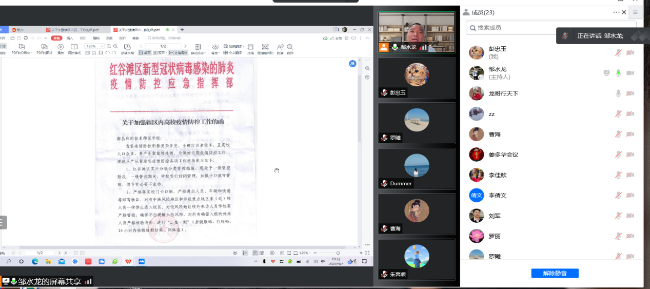Toggle 彭忠玉's muted microphone icon in member list
The width and height of the screenshot is (650, 289).
click(x=619, y=52)
